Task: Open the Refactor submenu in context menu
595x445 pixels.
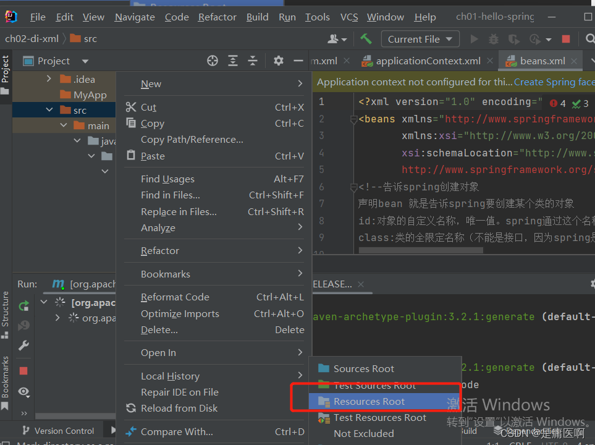Action: coord(214,250)
